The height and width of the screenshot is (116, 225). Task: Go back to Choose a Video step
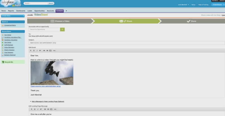(x=60, y=21)
